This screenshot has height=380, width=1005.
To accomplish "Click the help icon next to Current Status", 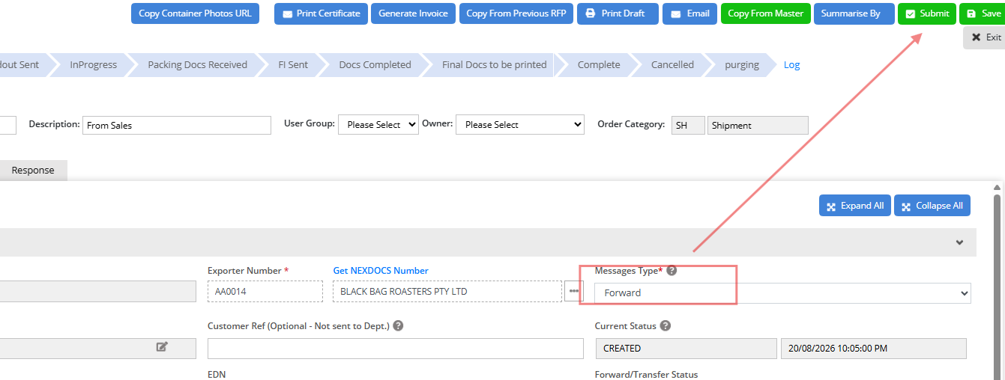I will pos(666,326).
